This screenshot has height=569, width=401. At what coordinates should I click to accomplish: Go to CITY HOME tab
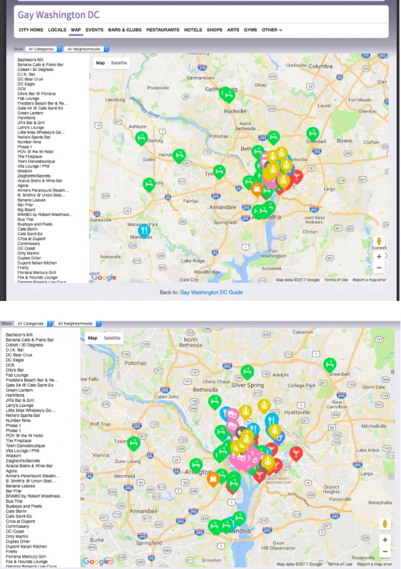point(31,30)
